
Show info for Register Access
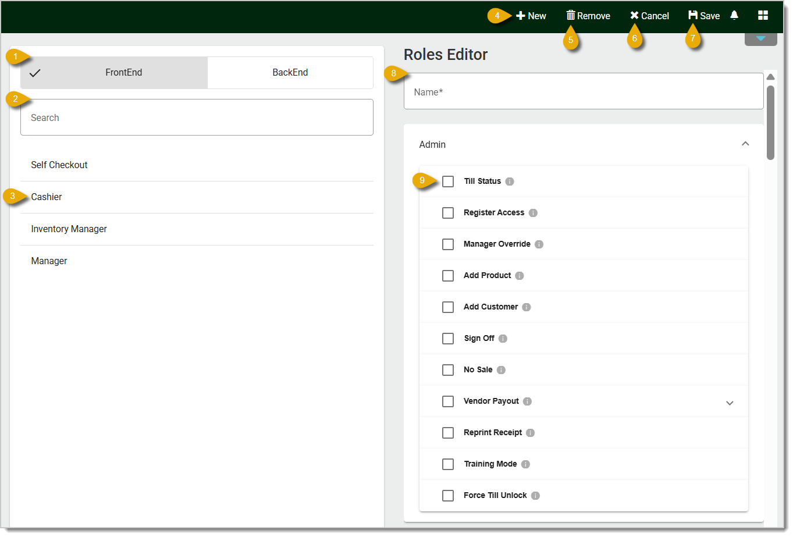pos(533,213)
